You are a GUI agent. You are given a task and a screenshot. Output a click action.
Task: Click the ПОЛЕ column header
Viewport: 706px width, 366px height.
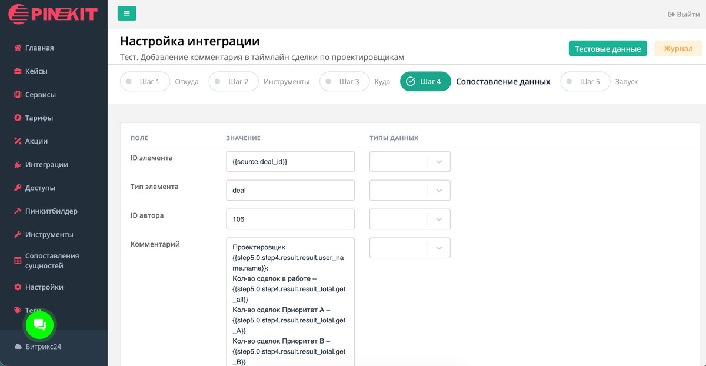point(139,138)
